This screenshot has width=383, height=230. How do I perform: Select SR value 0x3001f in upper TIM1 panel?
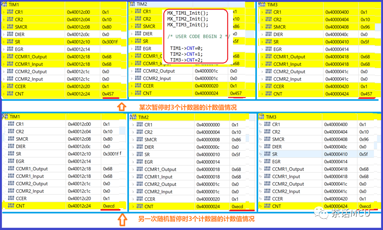[x=110, y=42]
